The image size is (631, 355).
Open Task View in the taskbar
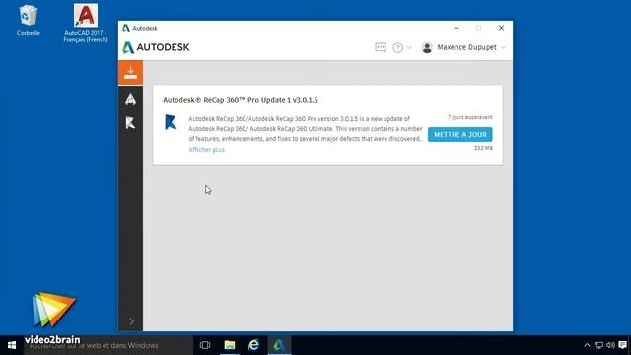click(x=205, y=345)
